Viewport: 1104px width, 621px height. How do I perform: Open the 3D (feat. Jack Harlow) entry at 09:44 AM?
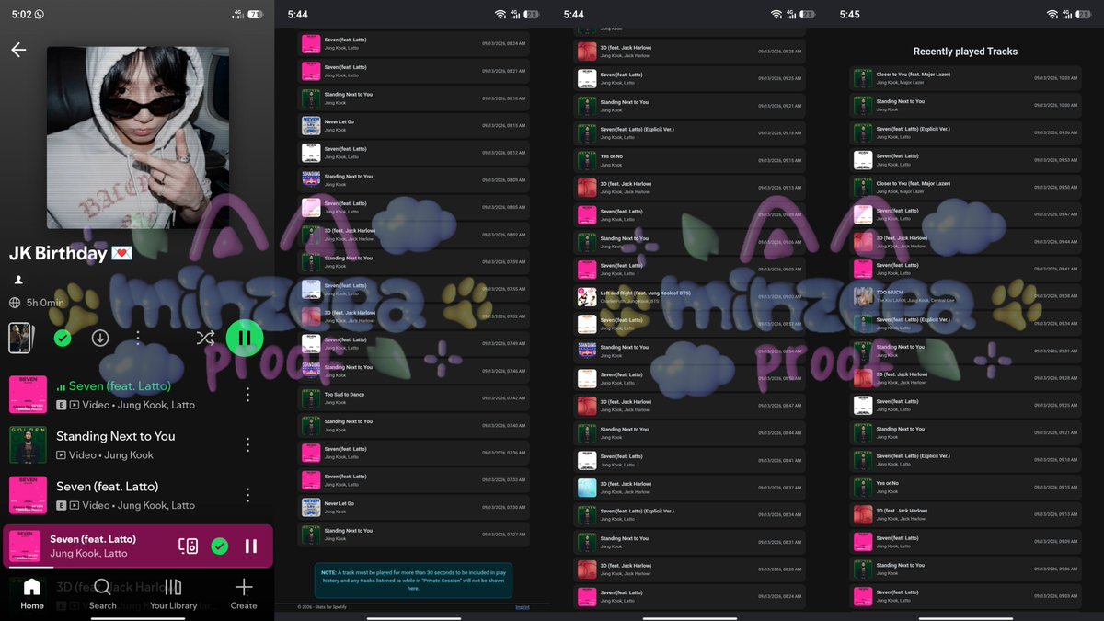pos(965,242)
